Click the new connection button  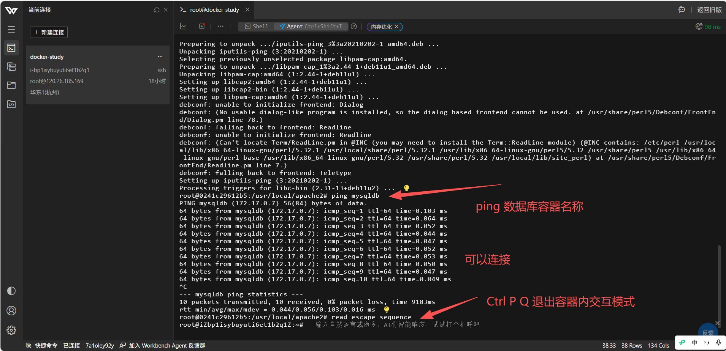(x=49, y=32)
